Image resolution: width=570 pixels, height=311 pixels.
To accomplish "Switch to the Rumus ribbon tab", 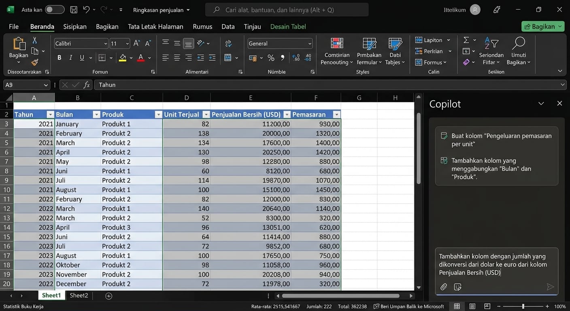I will point(202,26).
